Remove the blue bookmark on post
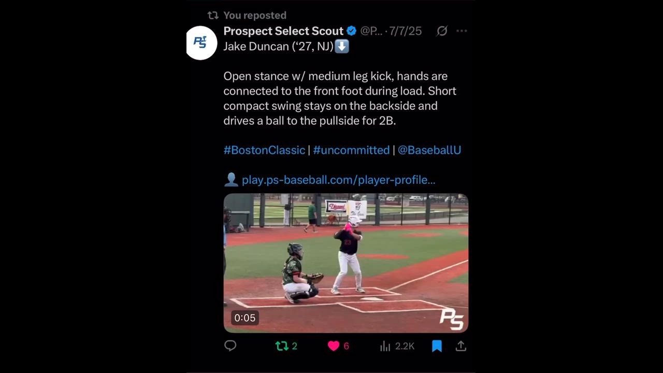The image size is (663, 373). pos(437,346)
